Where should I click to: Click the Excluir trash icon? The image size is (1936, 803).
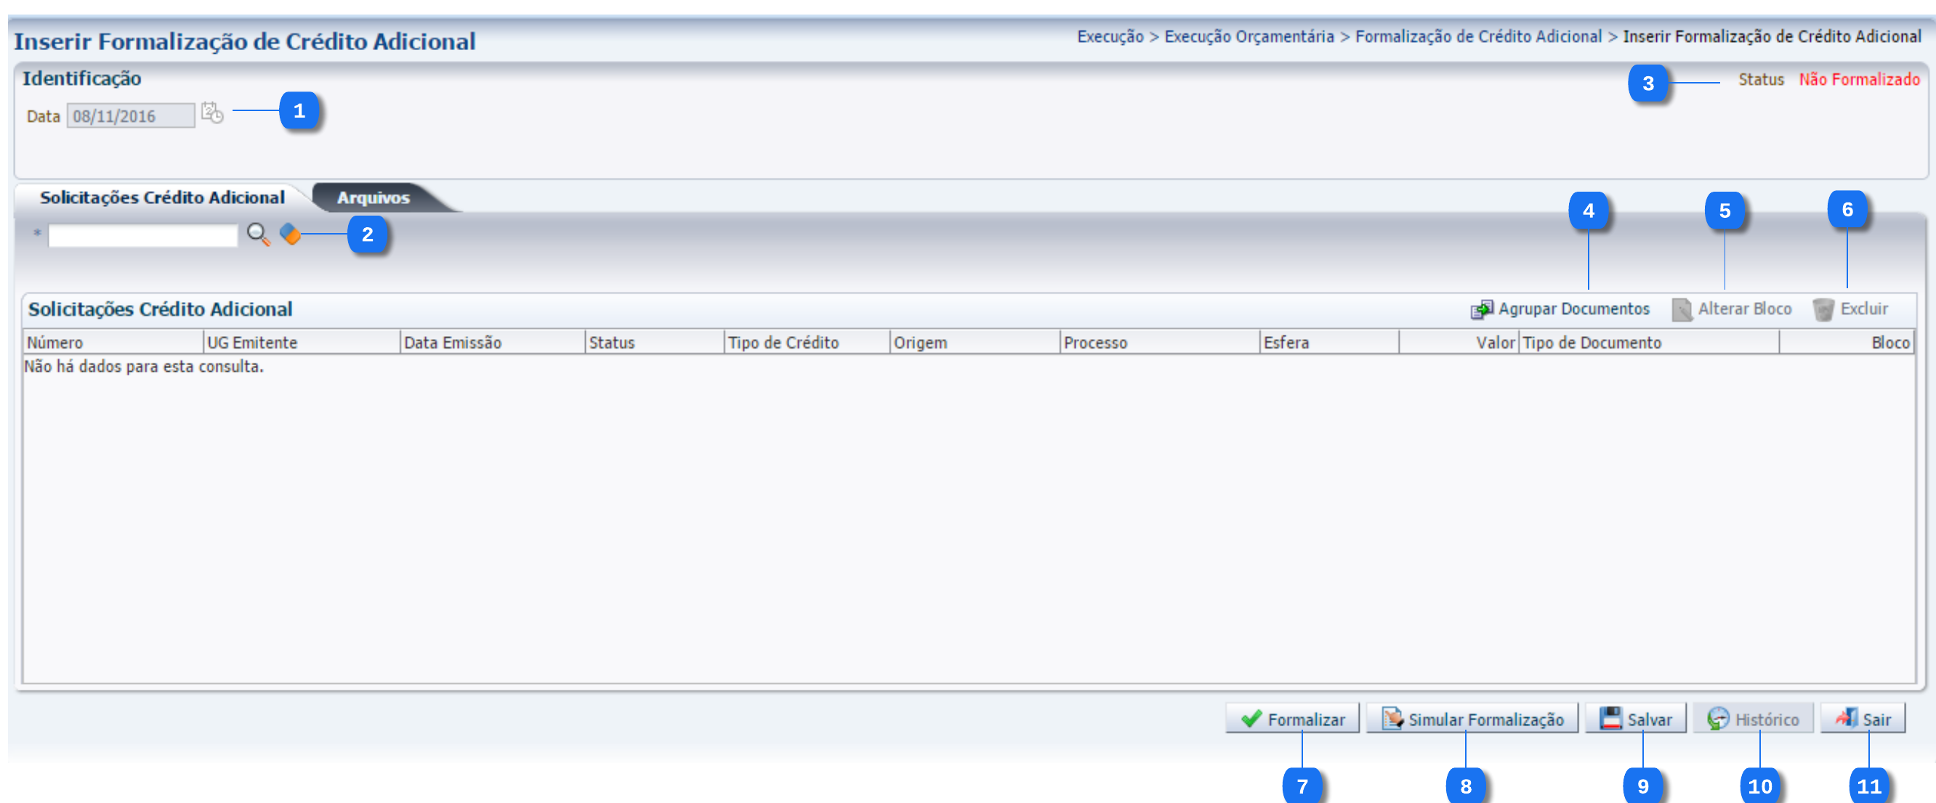(x=1823, y=309)
